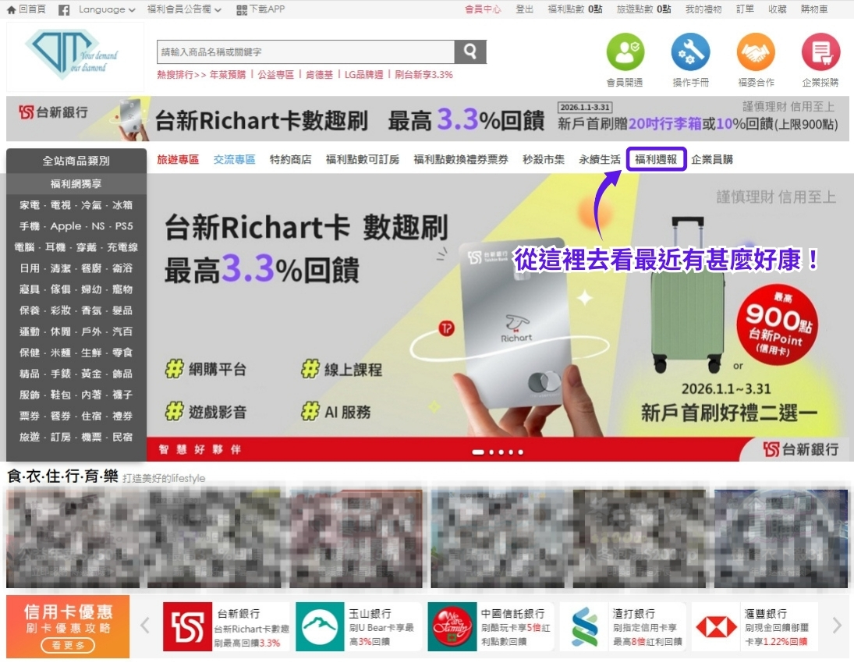Open the 企業採購 red icon
Viewport: 854px width, 663px height.
[820, 52]
